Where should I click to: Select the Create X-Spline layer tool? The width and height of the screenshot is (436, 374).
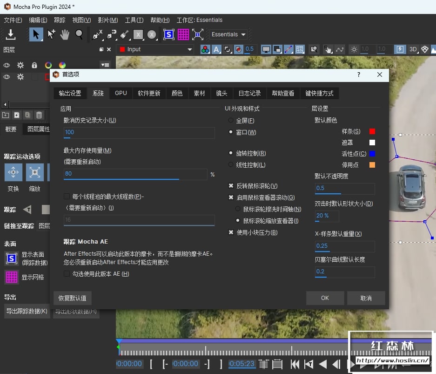click(x=97, y=34)
